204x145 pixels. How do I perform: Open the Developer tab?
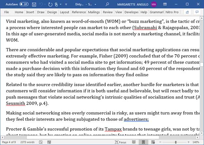click(131, 12)
